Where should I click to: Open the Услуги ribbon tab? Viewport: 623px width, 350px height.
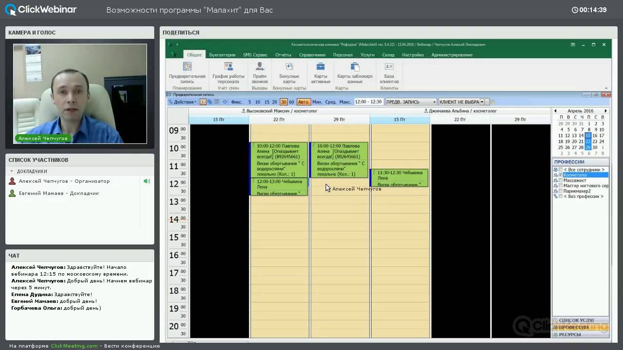click(367, 55)
